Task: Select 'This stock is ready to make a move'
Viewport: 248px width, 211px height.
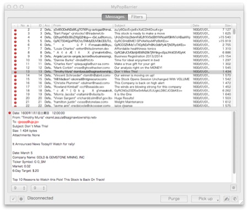Action: coord(139,34)
